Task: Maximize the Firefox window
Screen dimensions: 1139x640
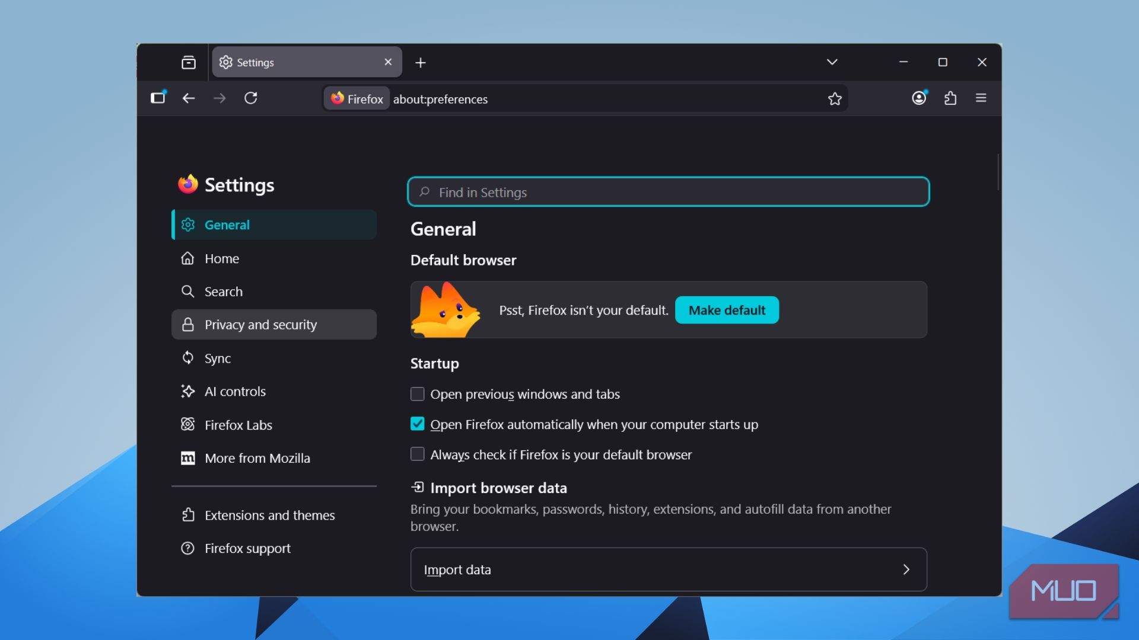Action: point(943,62)
